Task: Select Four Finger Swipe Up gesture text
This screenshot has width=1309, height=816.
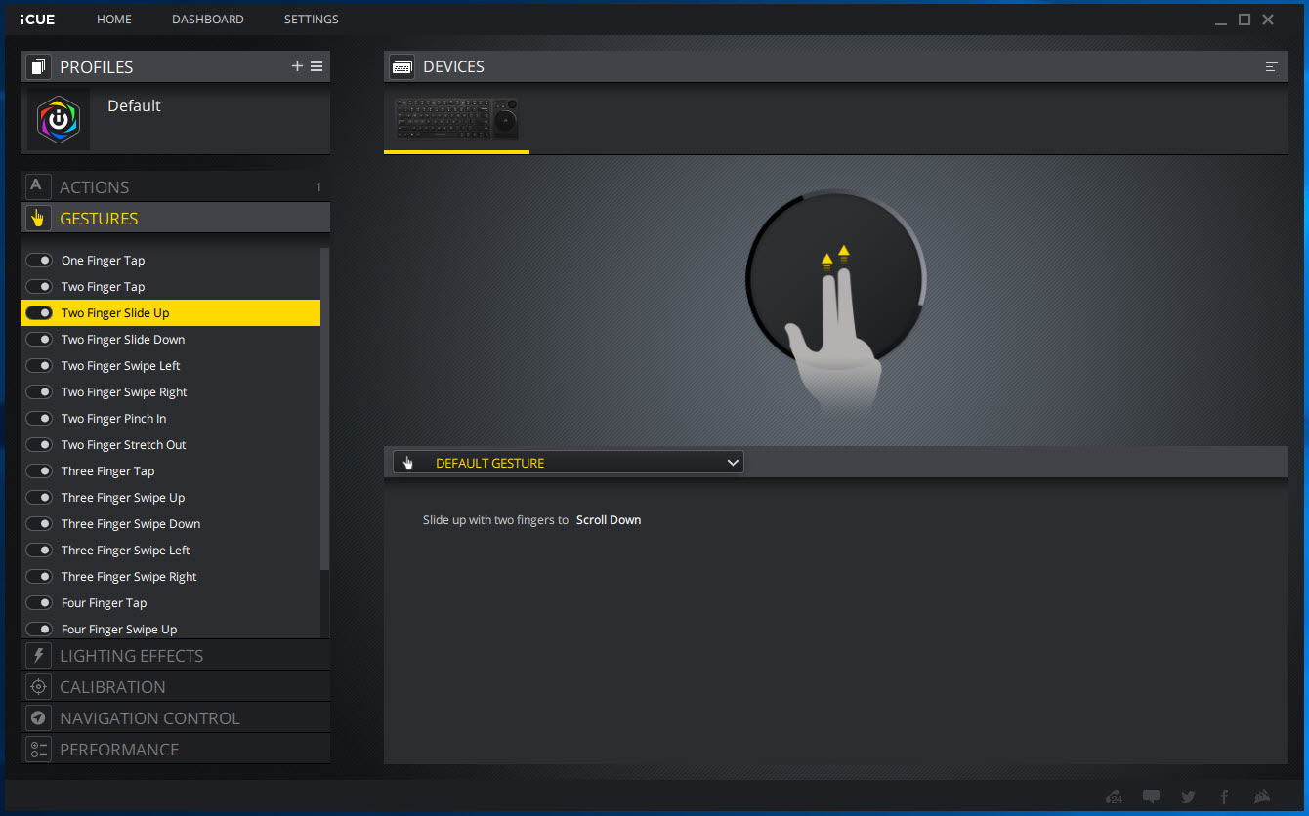Action: (x=119, y=630)
